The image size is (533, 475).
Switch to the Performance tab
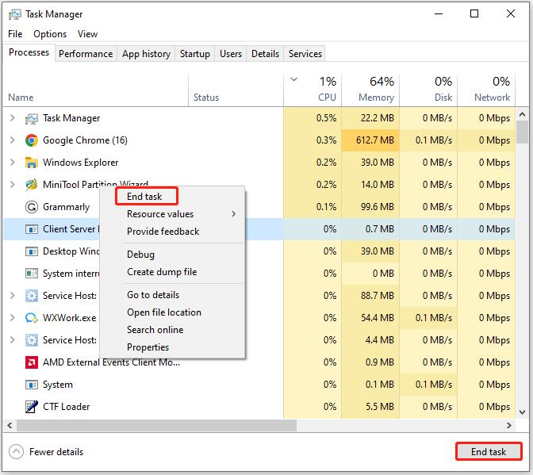pos(86,54)
